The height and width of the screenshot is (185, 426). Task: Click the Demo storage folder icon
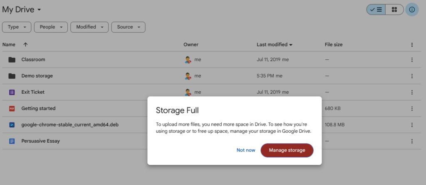coord(12,76)
